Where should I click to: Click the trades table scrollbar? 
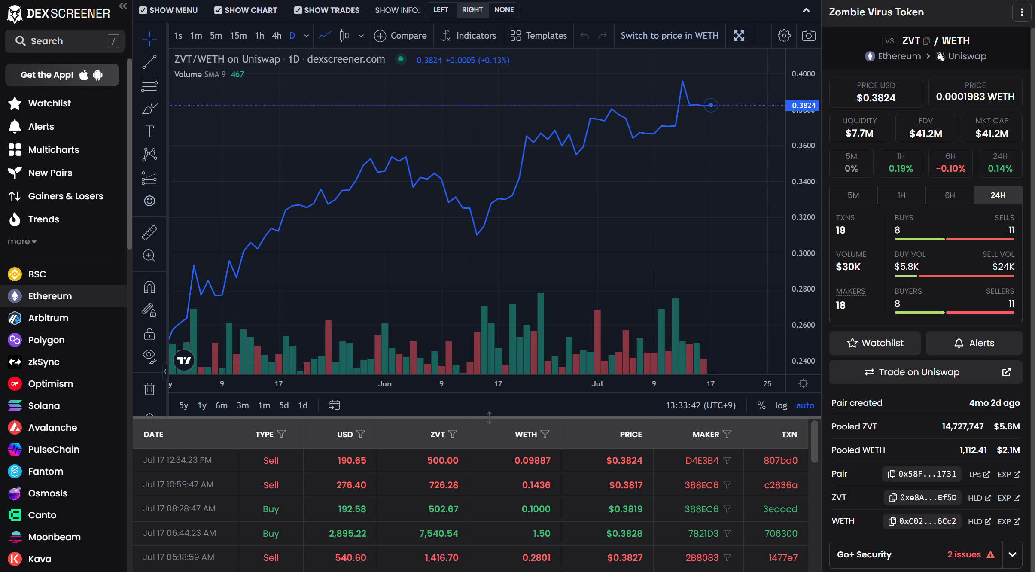(x=814, y=442)
